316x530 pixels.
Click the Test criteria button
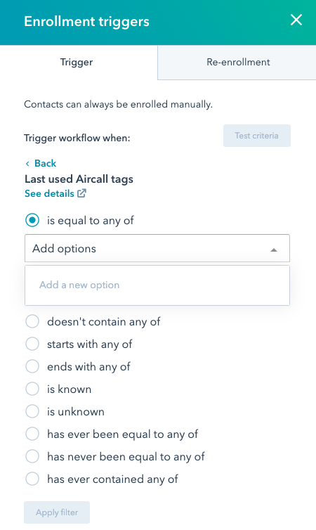click(256, 136)
